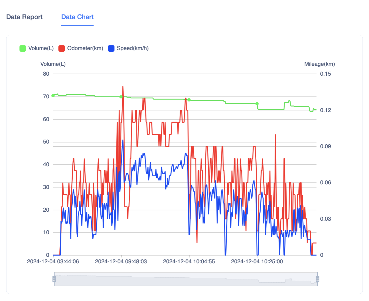The height and width of the screenshot is (301, 369).
Task: Click the green volume marker at 10:04:55
Action: [x=189, y=100]
